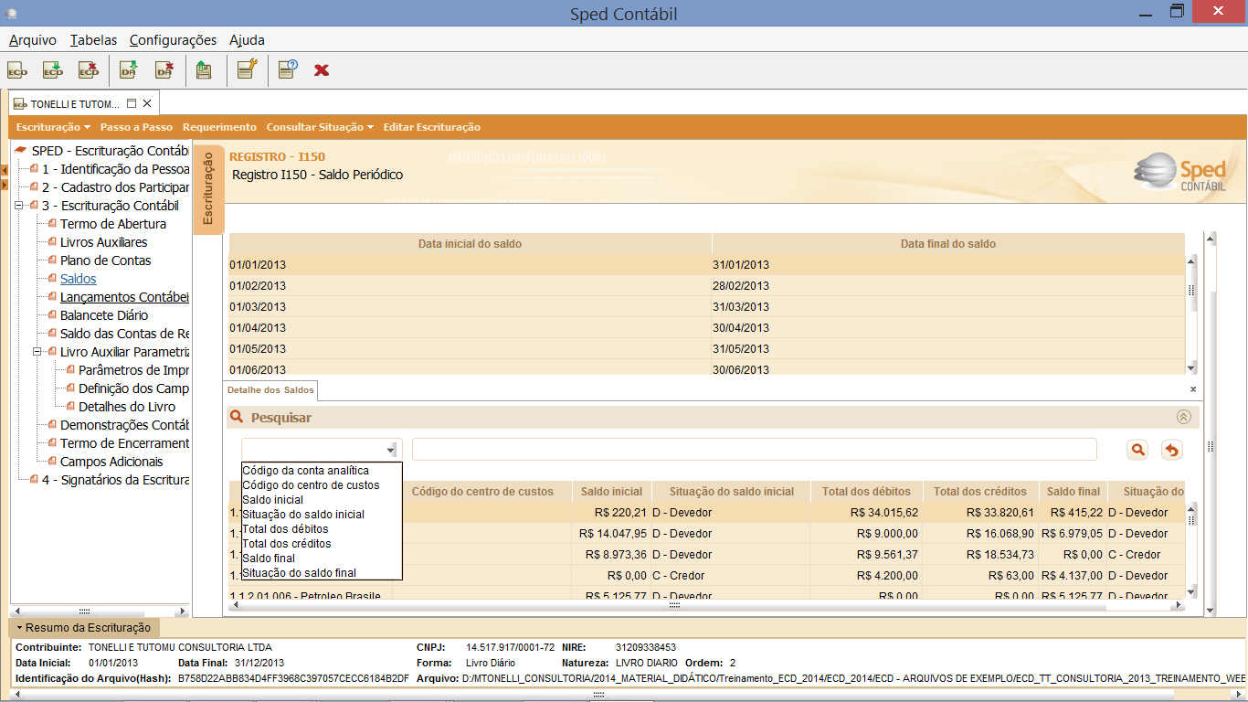Open the Arquivo menu

[x=33, y=40]
